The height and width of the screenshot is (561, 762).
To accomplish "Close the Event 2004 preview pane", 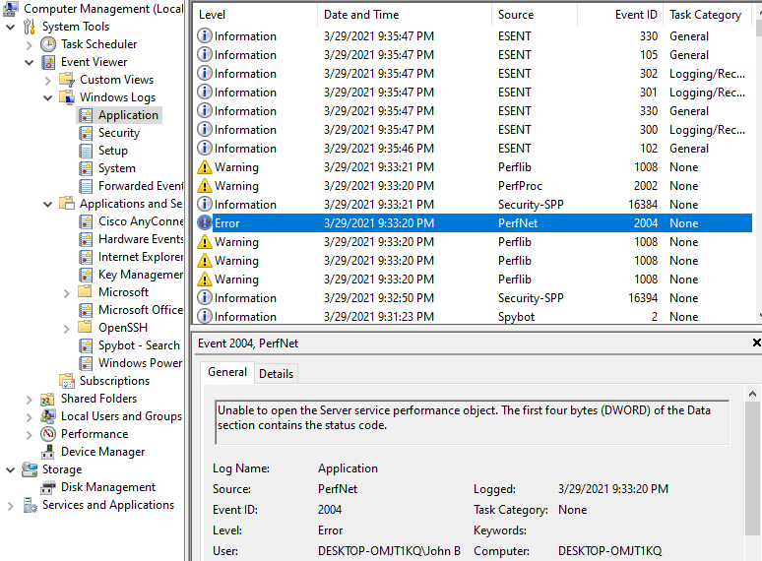I will [x=756, y=343].
